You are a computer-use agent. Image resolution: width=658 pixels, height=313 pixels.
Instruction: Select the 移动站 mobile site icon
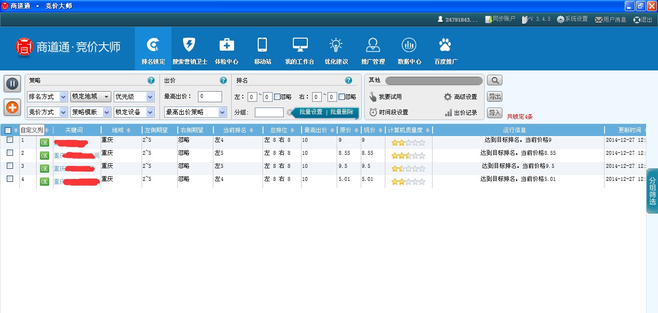(263, 50)
